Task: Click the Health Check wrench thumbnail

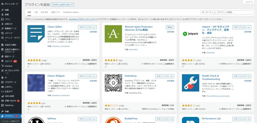Action: coord(190,83)
